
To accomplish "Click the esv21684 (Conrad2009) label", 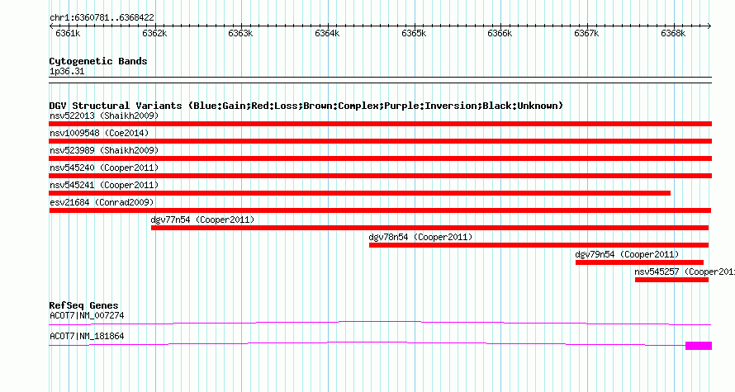I will click(102, 202).
